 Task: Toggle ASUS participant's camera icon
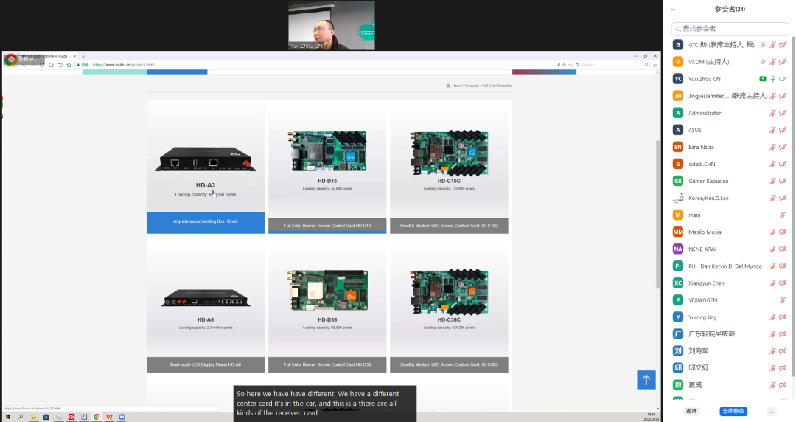tap(782, 130)
